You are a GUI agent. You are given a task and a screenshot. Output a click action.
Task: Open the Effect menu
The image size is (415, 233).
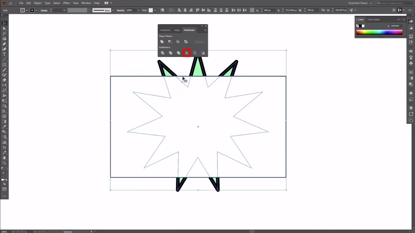click(x=66, y=3)
